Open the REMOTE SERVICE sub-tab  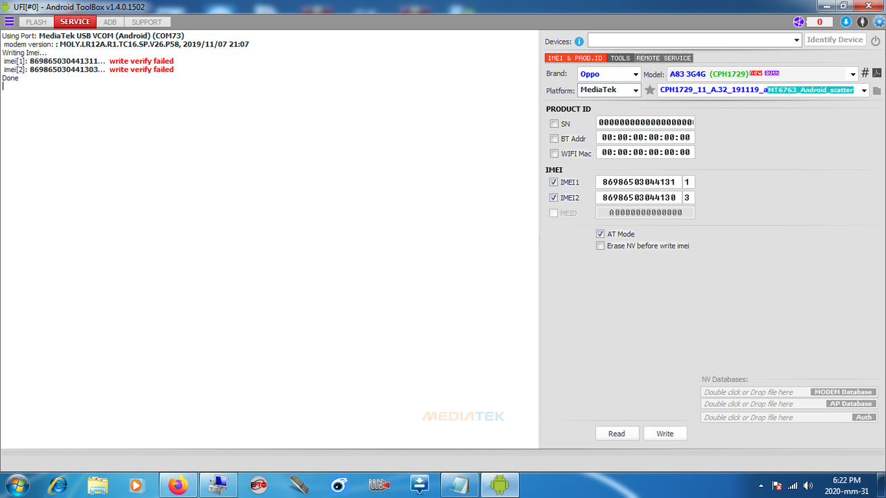(x=664, y=58)
